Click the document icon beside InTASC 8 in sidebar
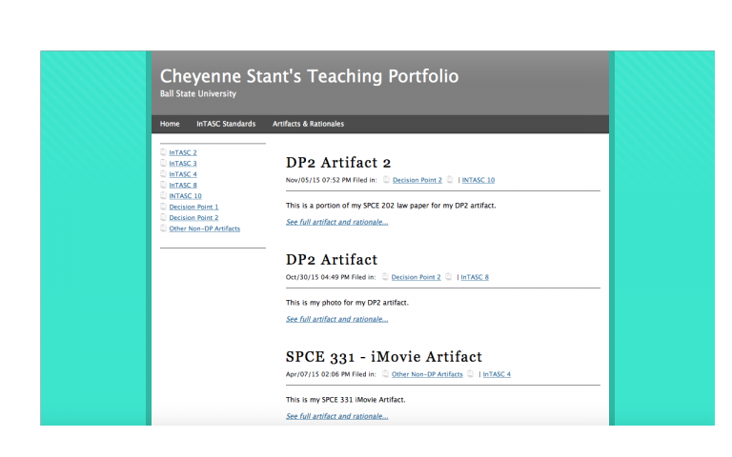Screen dimensions: 732x457 tap(163, 186)
